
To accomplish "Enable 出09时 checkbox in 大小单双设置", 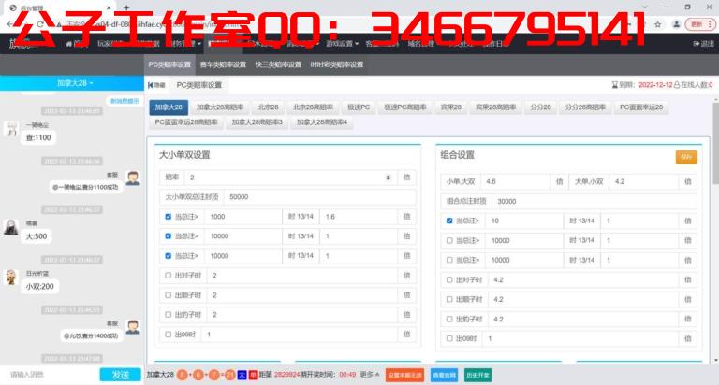I will 168,335.
